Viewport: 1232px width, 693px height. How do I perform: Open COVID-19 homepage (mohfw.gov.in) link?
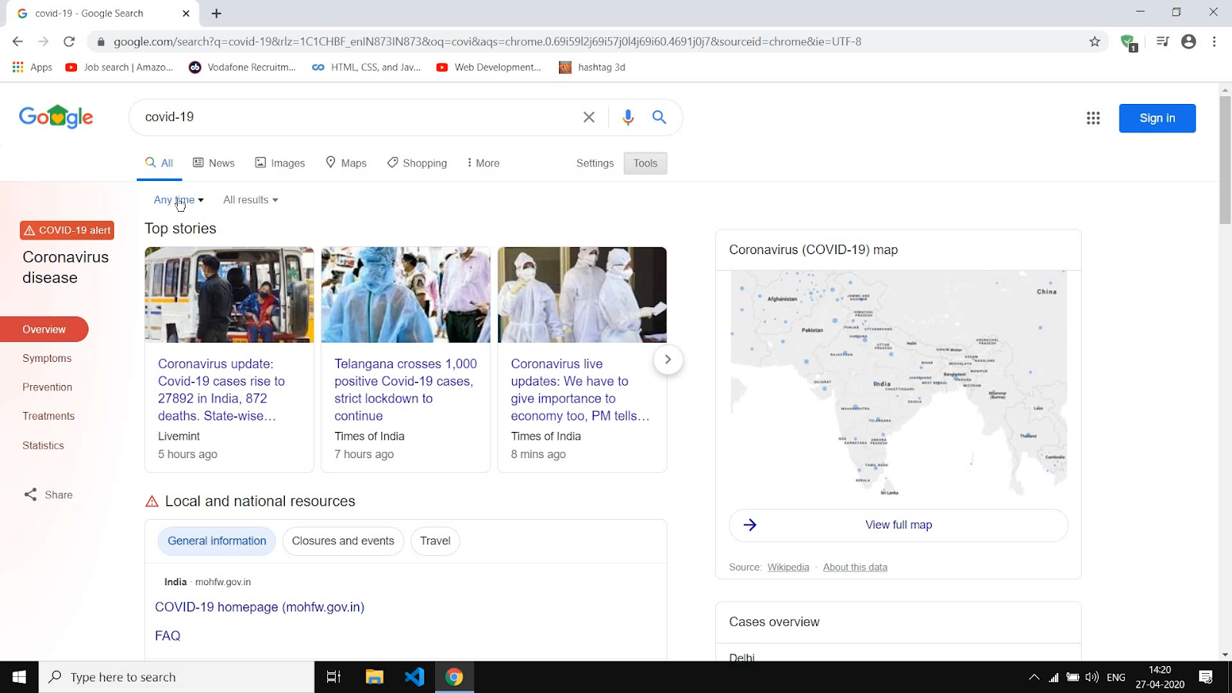[x=259, y=607]
